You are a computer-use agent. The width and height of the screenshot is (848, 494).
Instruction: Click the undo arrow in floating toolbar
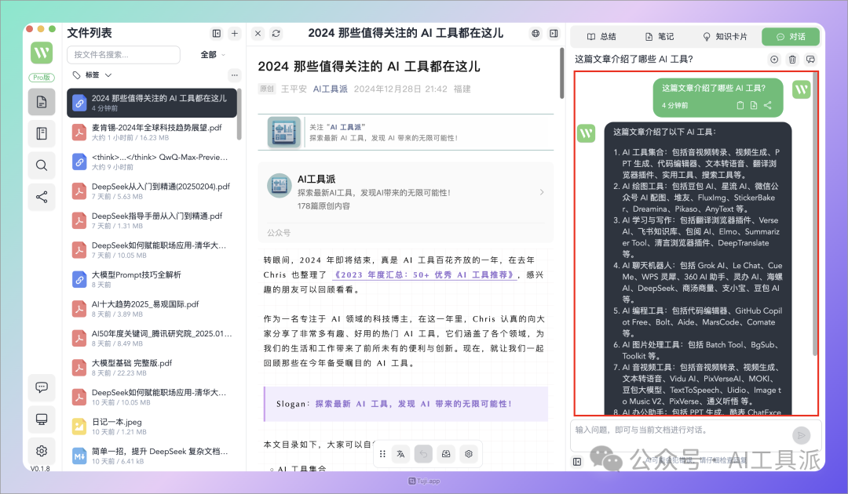click(x=423, y=454)
